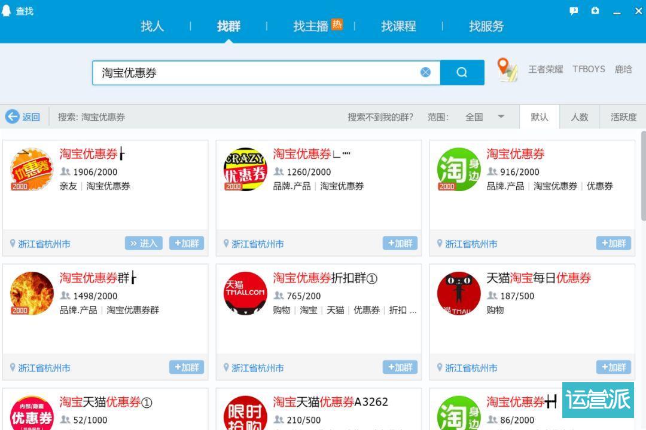
Task: Click 加群 on the 天猫淘宝每日优惠券 card
Action: click(x=614, y=367)
